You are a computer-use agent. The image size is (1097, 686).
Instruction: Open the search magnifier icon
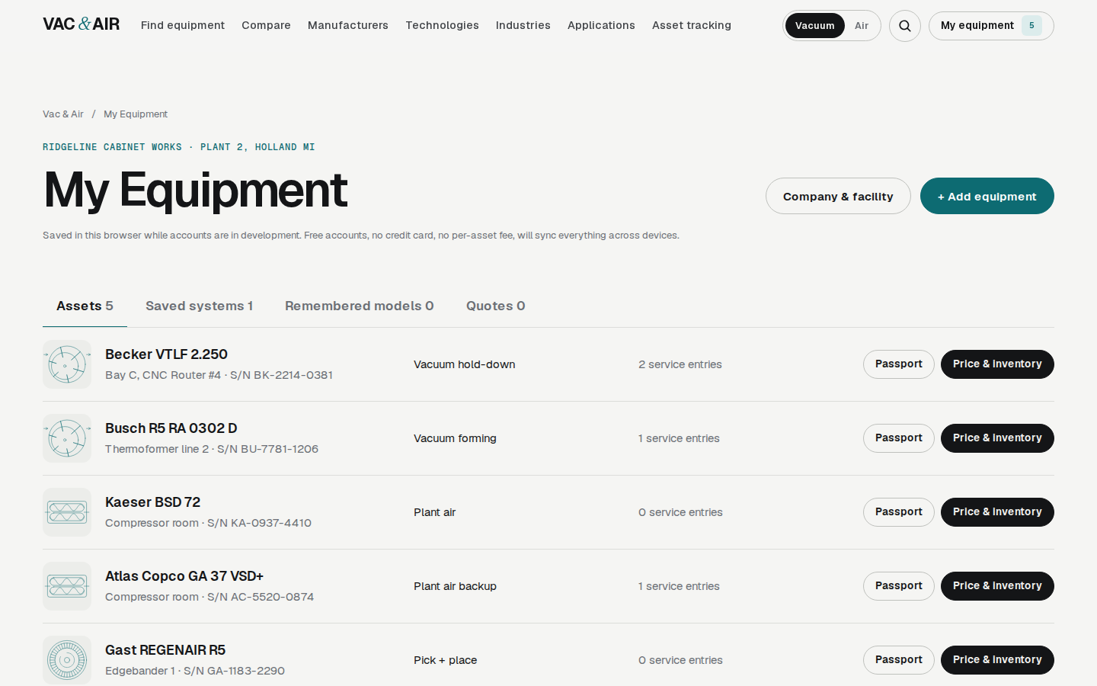(x=905, y=26)
